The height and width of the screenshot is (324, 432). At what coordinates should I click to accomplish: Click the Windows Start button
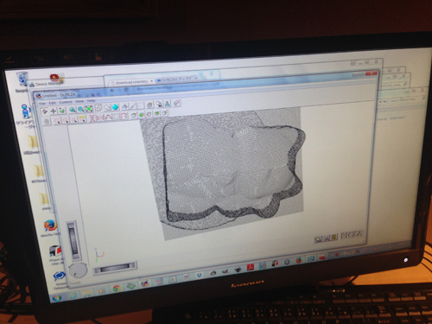(56, 298)
